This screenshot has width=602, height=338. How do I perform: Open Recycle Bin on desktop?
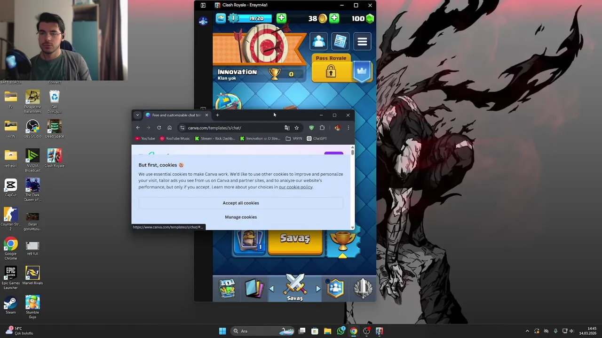tap(55, 102)
